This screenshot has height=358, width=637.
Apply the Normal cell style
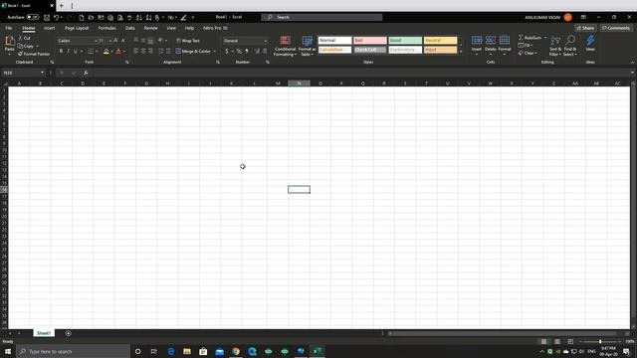[x=334, y=40]
